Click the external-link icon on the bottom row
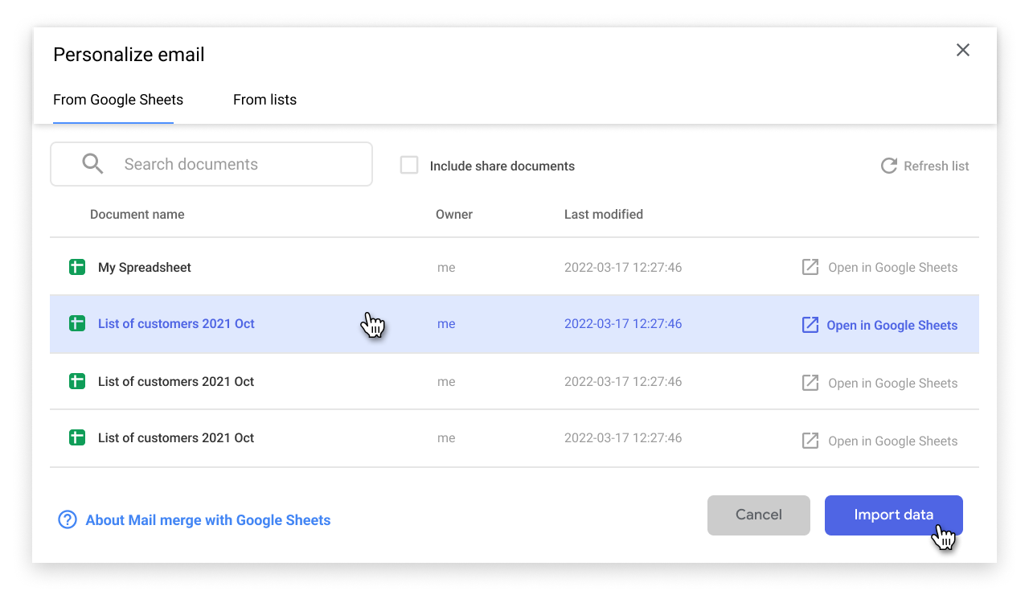 coord(810,440)
